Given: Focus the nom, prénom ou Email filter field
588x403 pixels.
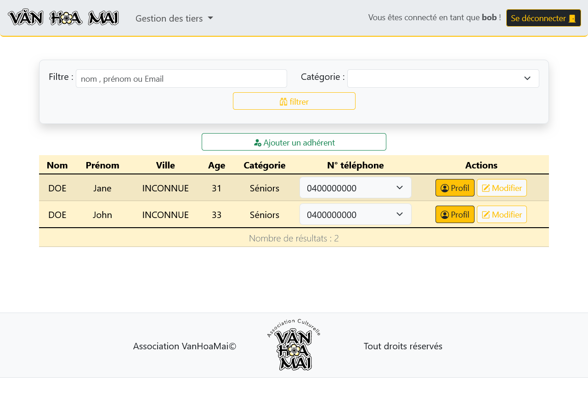Looking at the screenshot, I should 181,78.
